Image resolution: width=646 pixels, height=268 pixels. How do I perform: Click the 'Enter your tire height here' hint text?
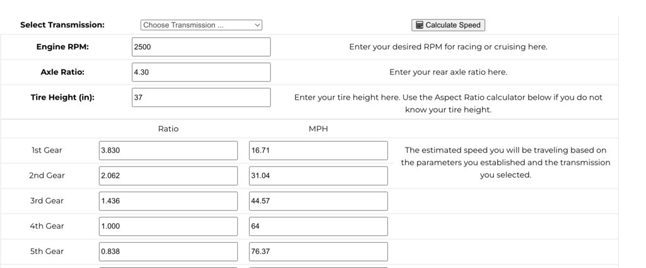point(449,104)
